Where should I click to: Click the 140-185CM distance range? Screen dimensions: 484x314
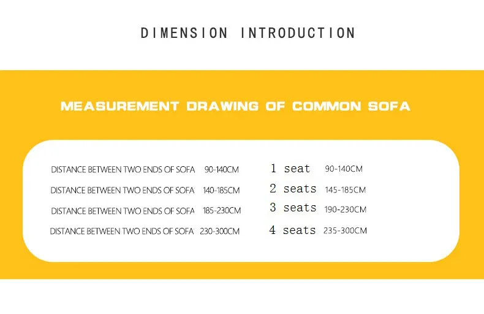pyautogui.click(x=221, y=191)
